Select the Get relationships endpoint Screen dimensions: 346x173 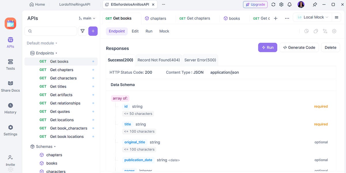[61, 103]
